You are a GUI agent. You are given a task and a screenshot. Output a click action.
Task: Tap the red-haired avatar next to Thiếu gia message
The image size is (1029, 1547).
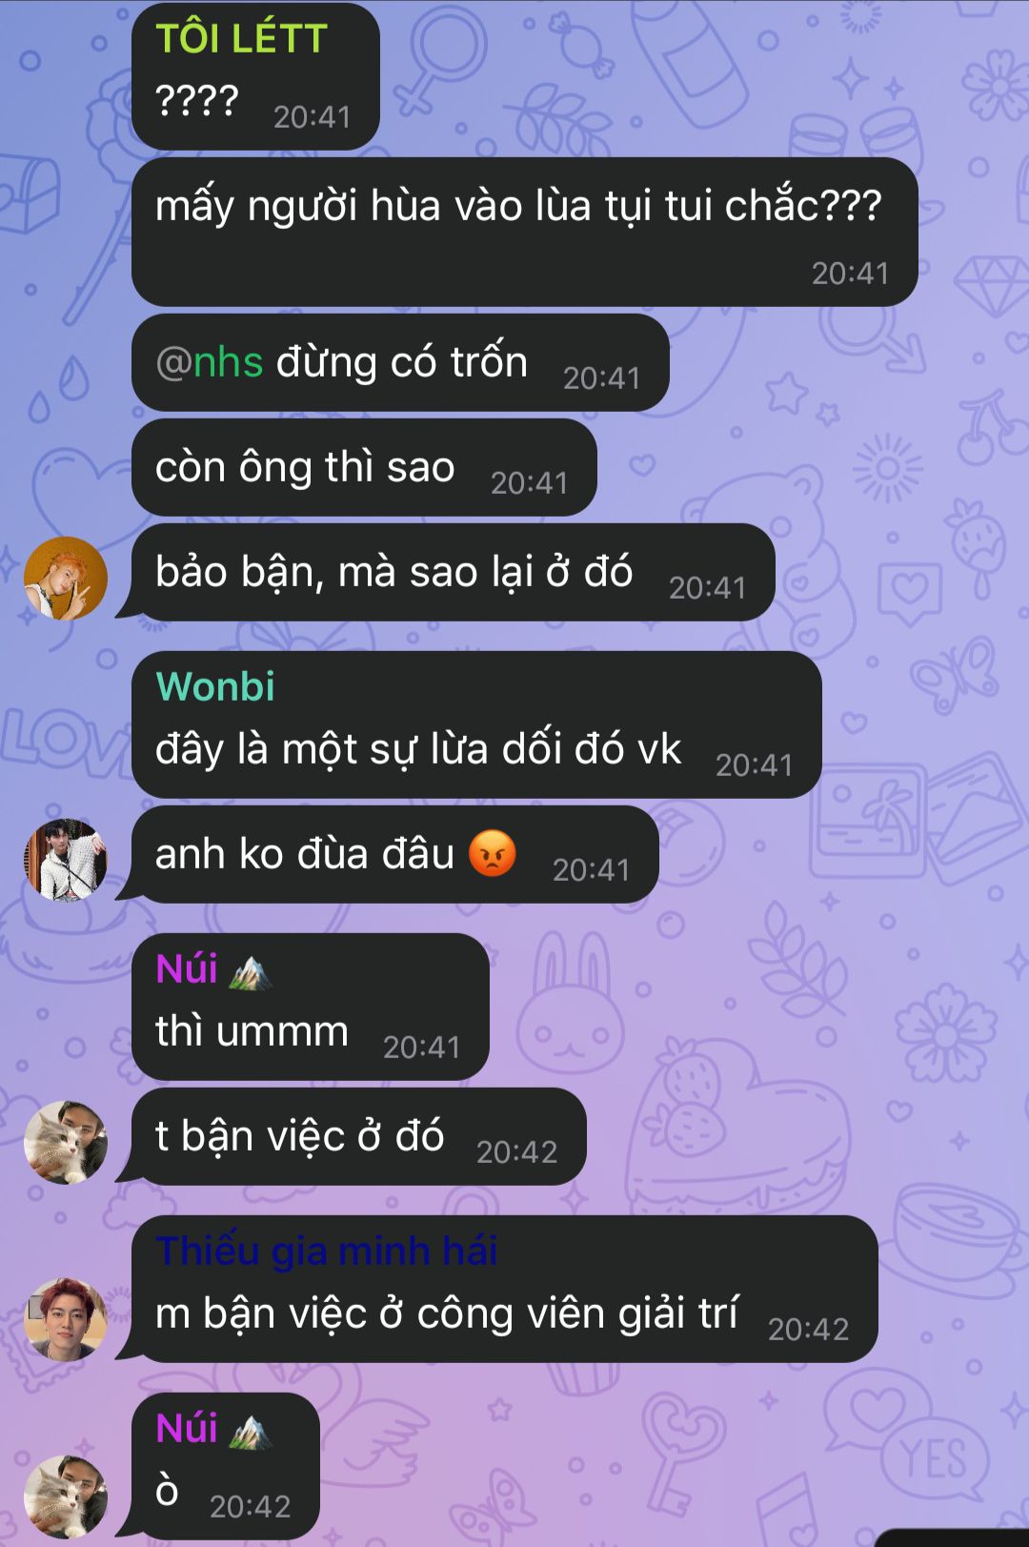(x=66, y=1319)
